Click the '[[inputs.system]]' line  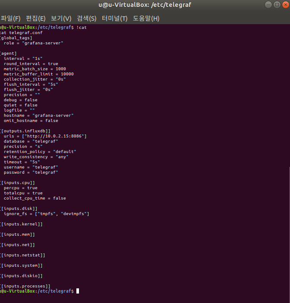tap(21, 266)
